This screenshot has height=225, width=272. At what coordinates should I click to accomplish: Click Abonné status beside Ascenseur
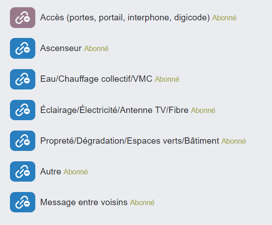(96, 49)
